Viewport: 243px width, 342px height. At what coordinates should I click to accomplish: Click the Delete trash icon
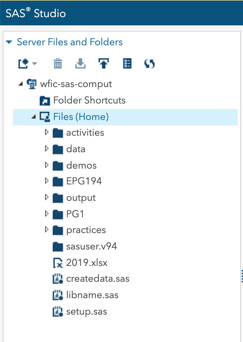(58, 64)
